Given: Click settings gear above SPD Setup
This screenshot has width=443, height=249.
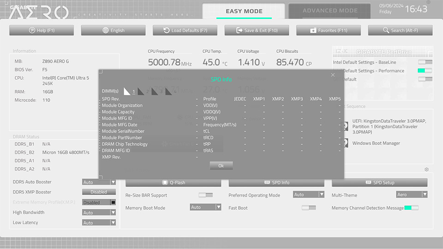Looking at the screenshot, I should click(426, 169).
